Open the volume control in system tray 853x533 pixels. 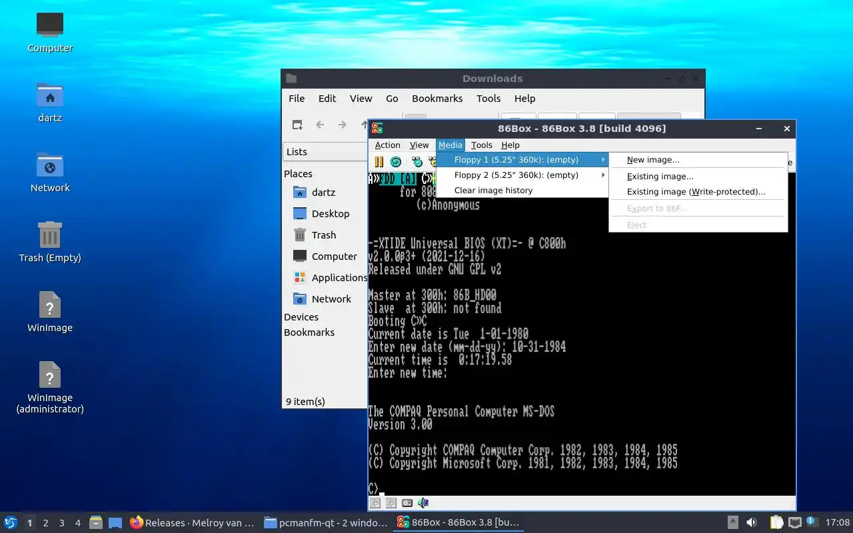752,522
